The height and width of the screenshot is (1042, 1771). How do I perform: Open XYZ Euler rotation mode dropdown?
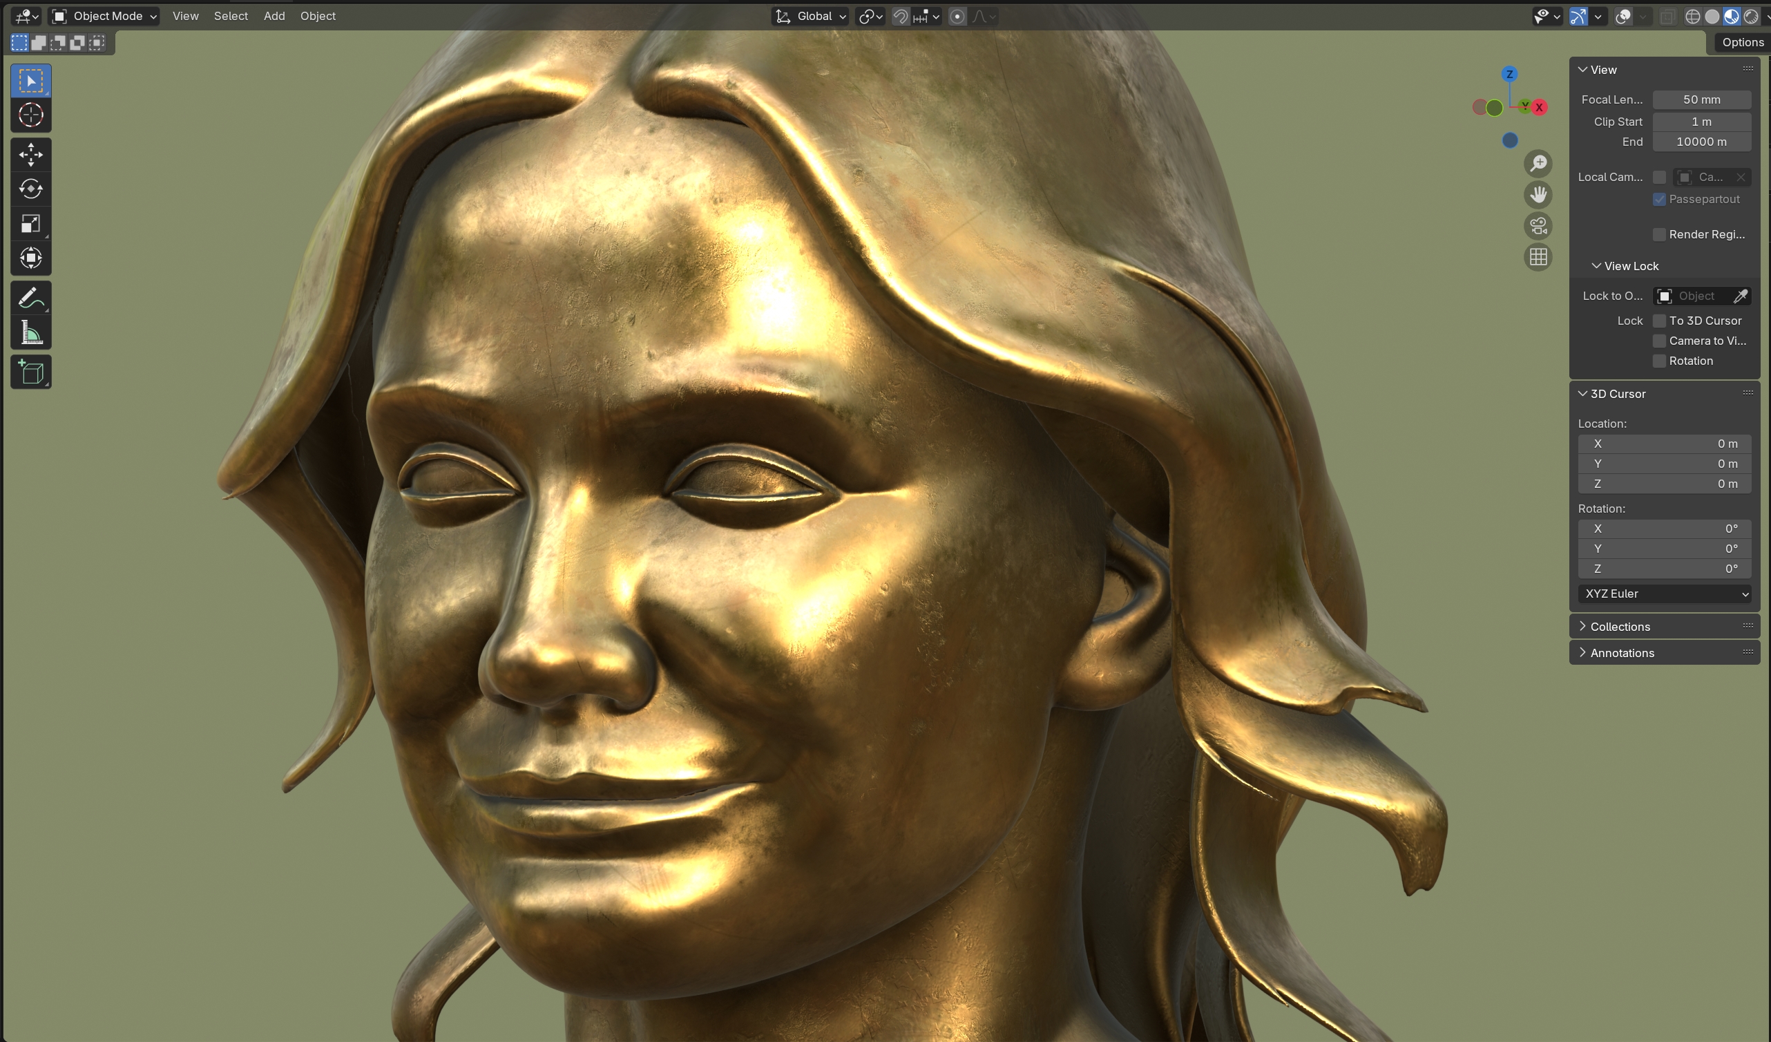pyautogui.click(x=1664, y=594)
